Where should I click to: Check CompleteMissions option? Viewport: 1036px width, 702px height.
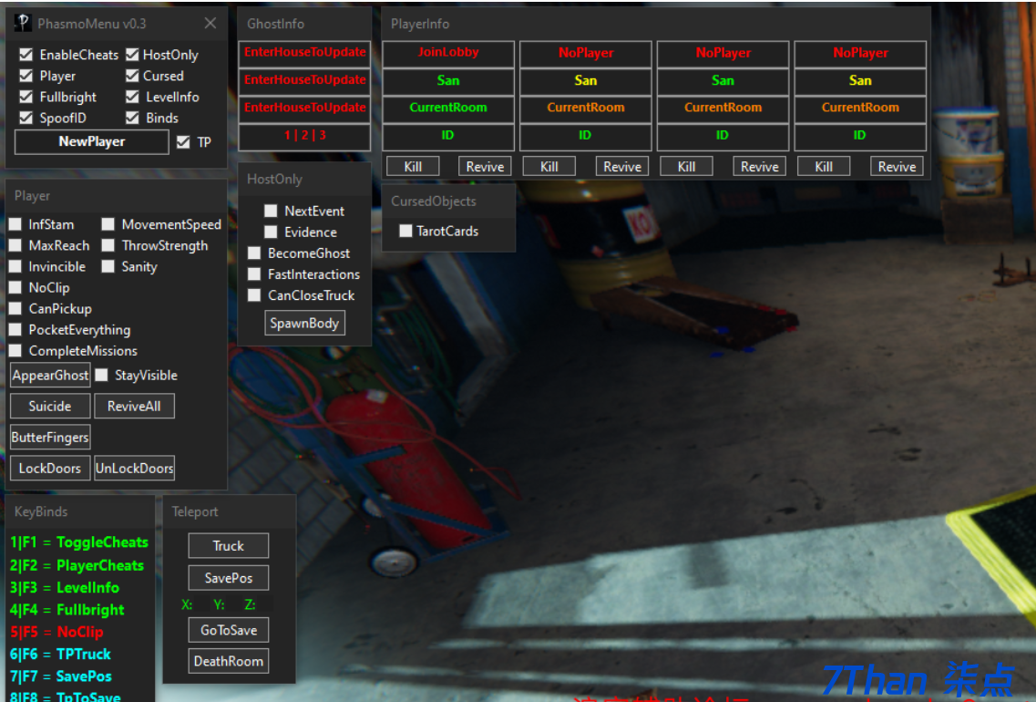point(15,350)
